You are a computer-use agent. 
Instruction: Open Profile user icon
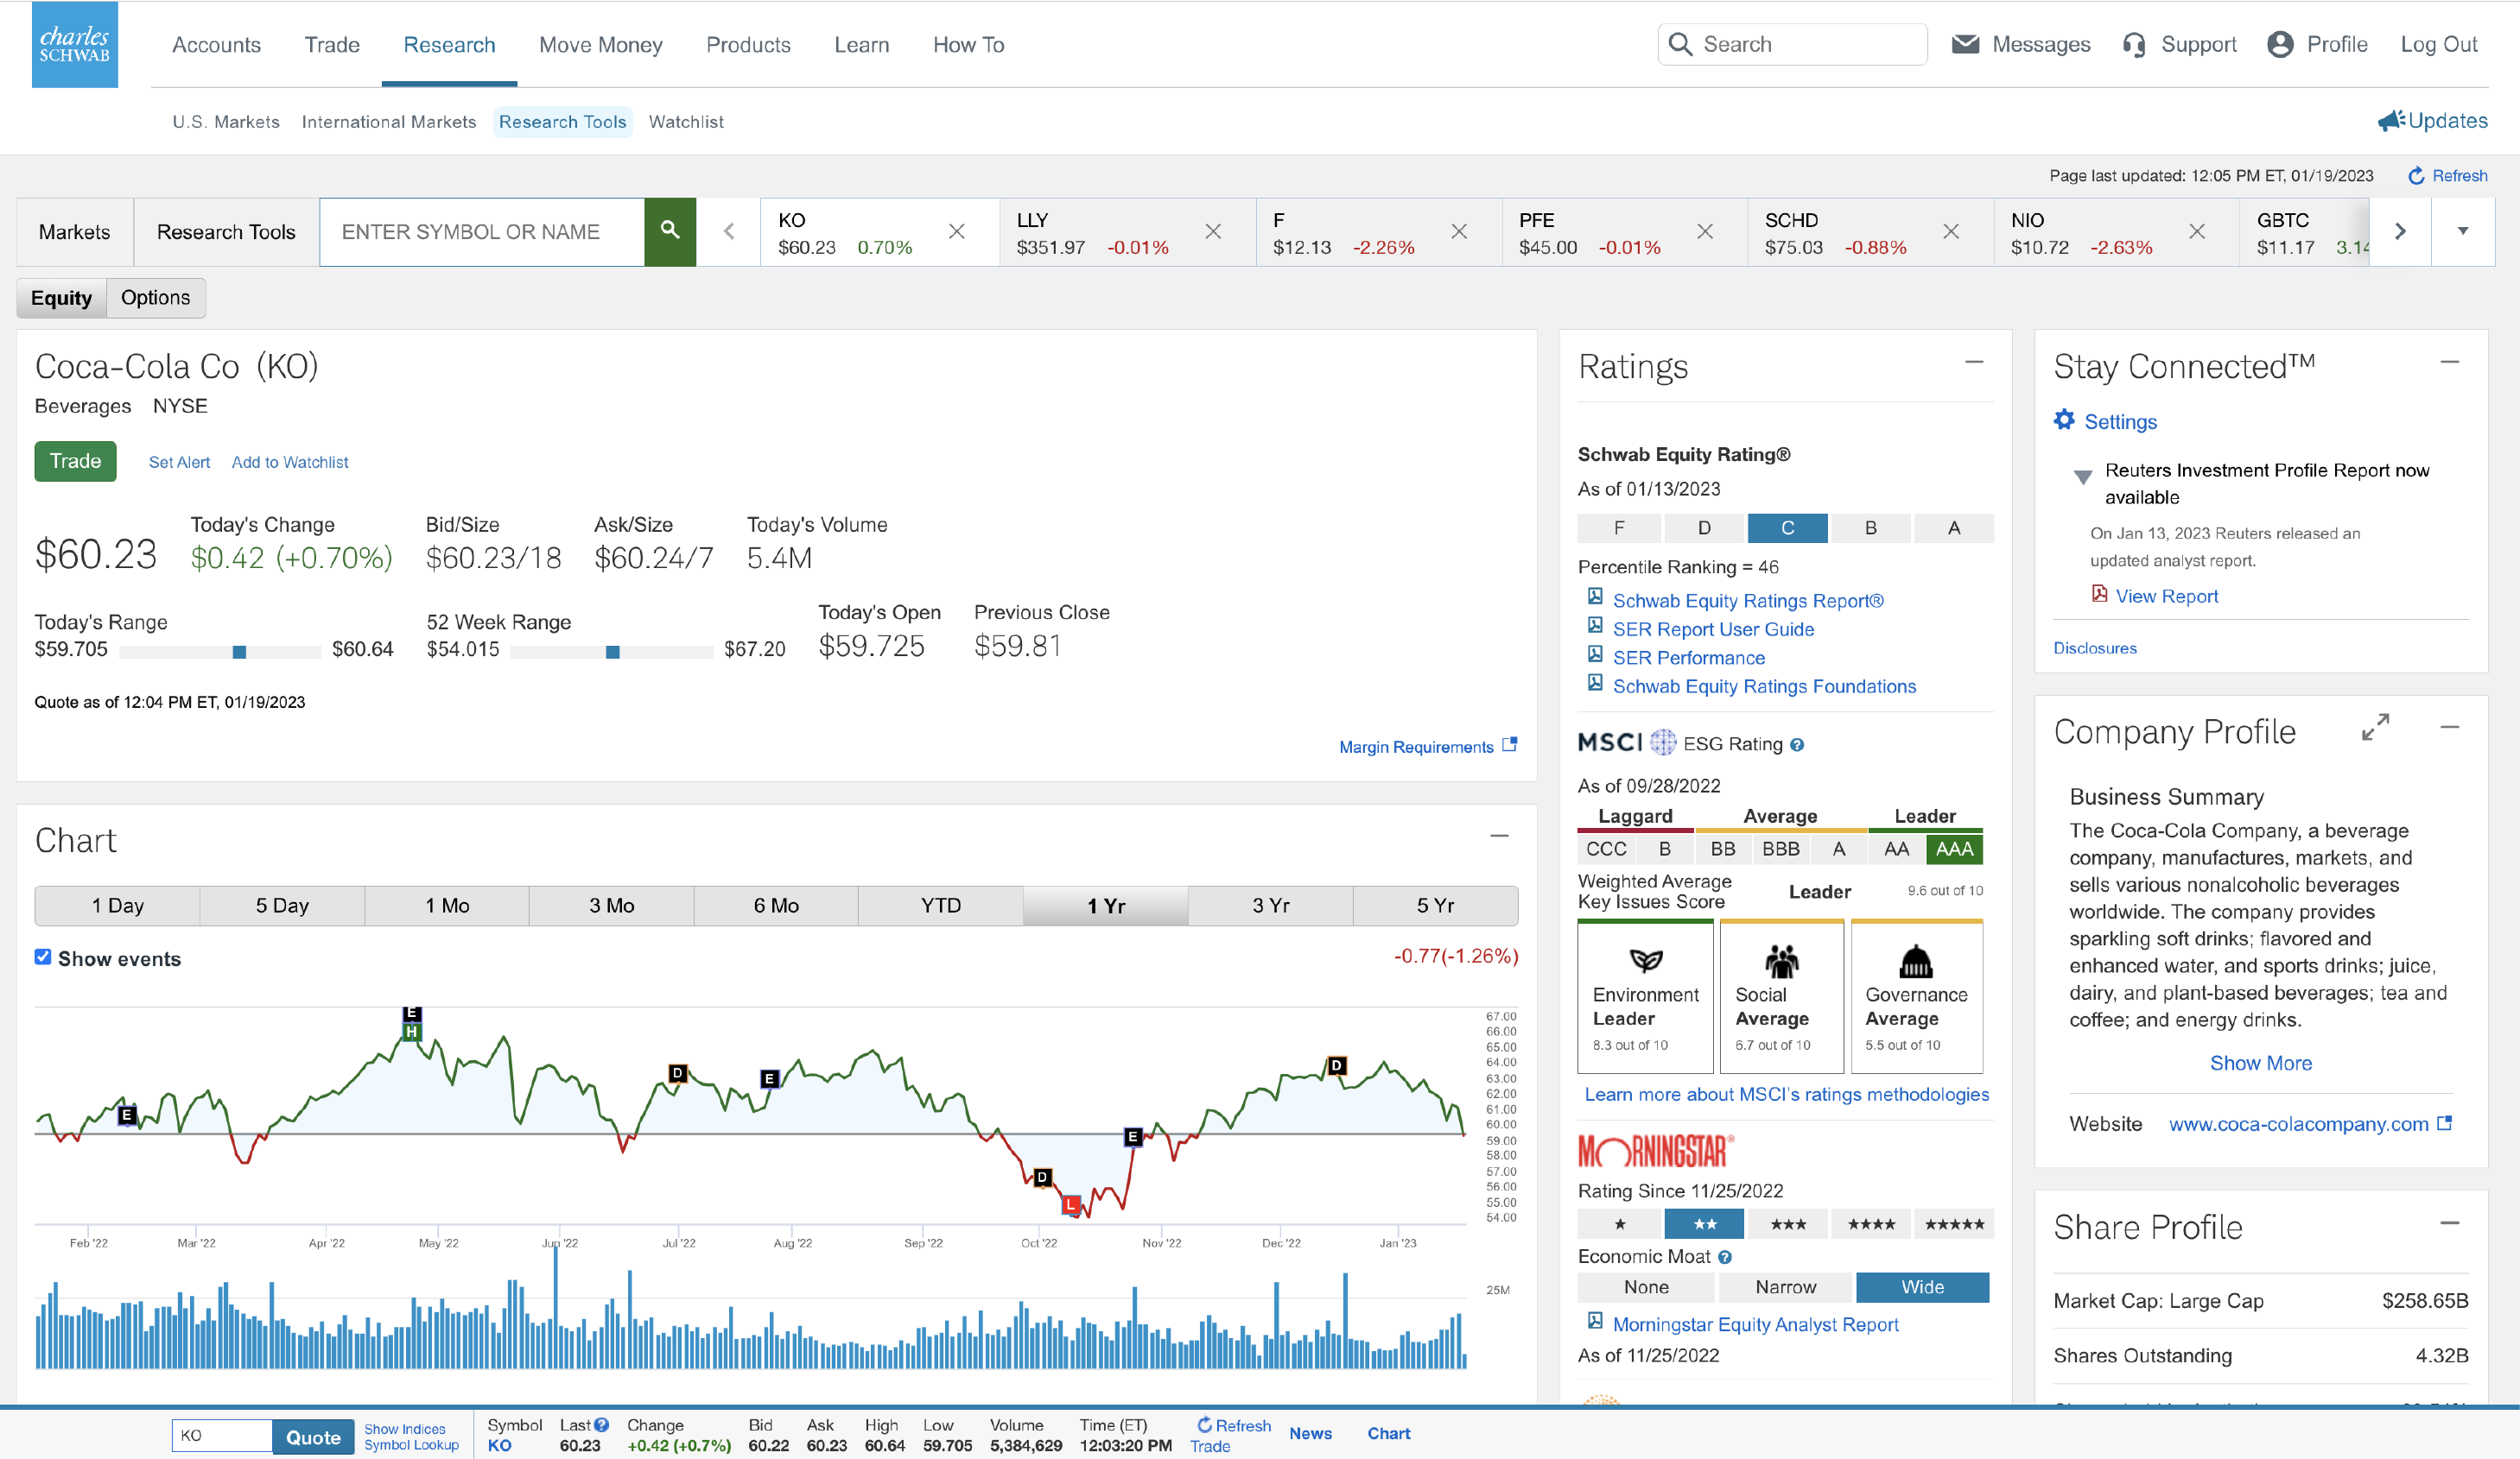point(2280,45)
